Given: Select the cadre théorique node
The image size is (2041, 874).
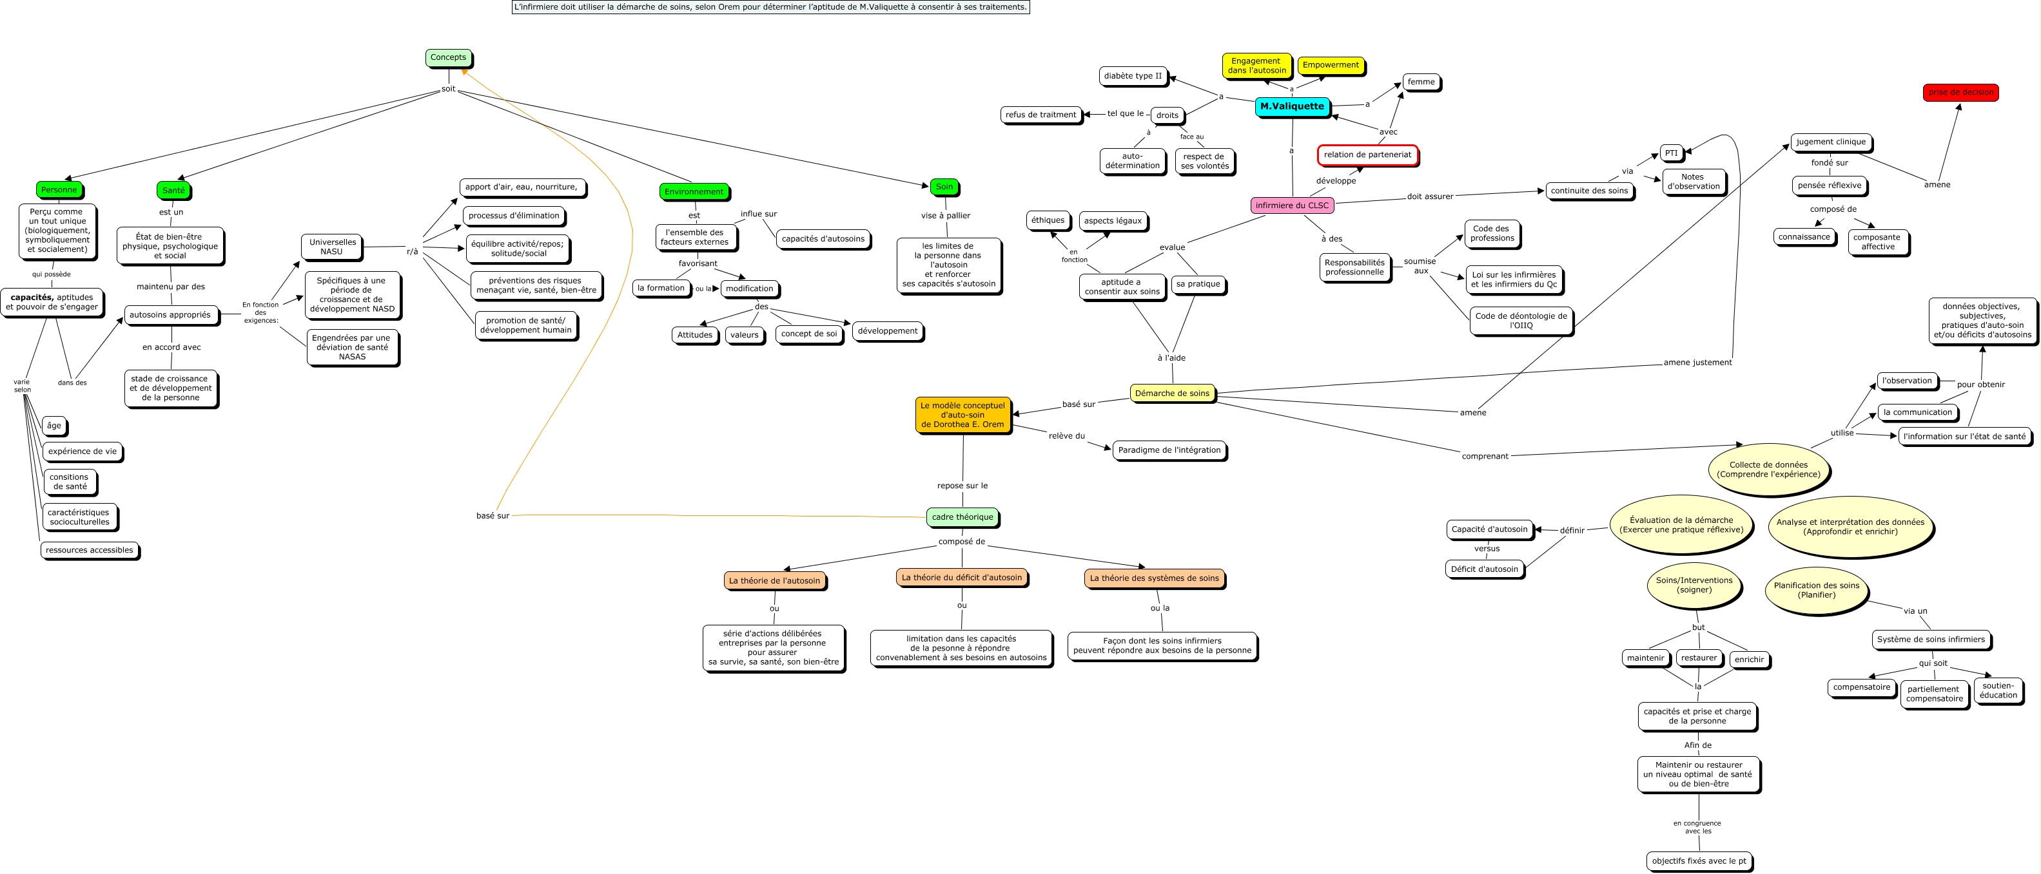Looking at the screenshot, I should pyautogui.click(x=962, y=517).
